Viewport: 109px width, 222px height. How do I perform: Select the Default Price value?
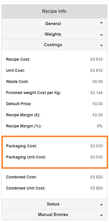[98, 104]
